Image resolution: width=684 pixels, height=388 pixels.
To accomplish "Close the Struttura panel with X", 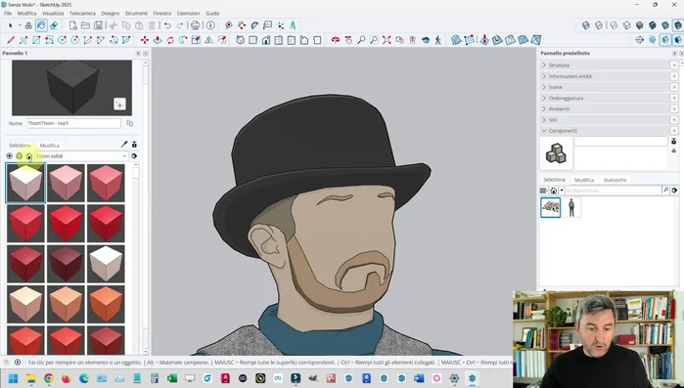I will click(674, 65).
